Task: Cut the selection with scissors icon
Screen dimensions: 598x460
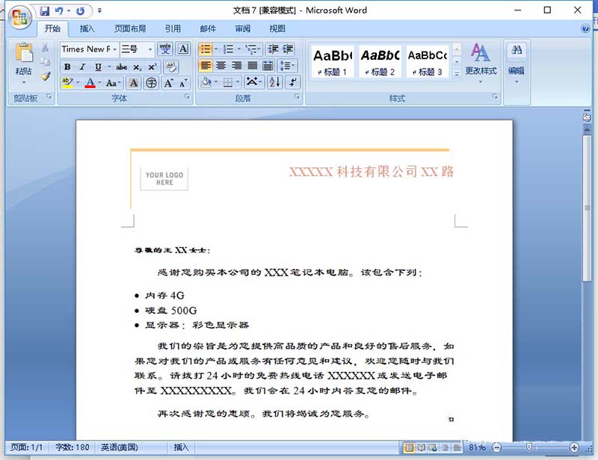Action: pos(46,48)
